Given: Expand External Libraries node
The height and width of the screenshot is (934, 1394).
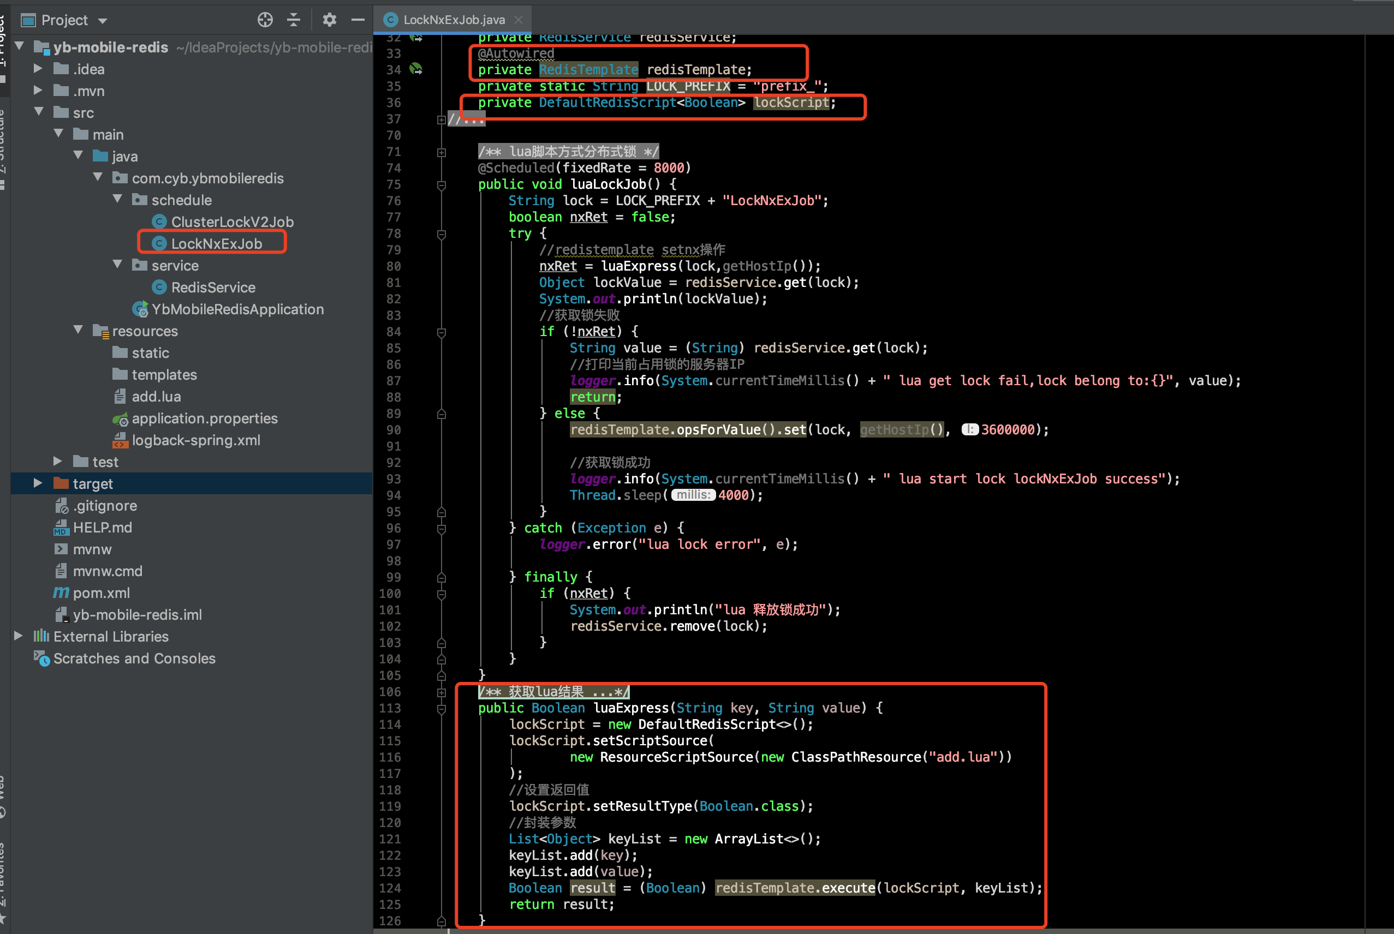Looking at the screenshot, I should click(18, 636).
